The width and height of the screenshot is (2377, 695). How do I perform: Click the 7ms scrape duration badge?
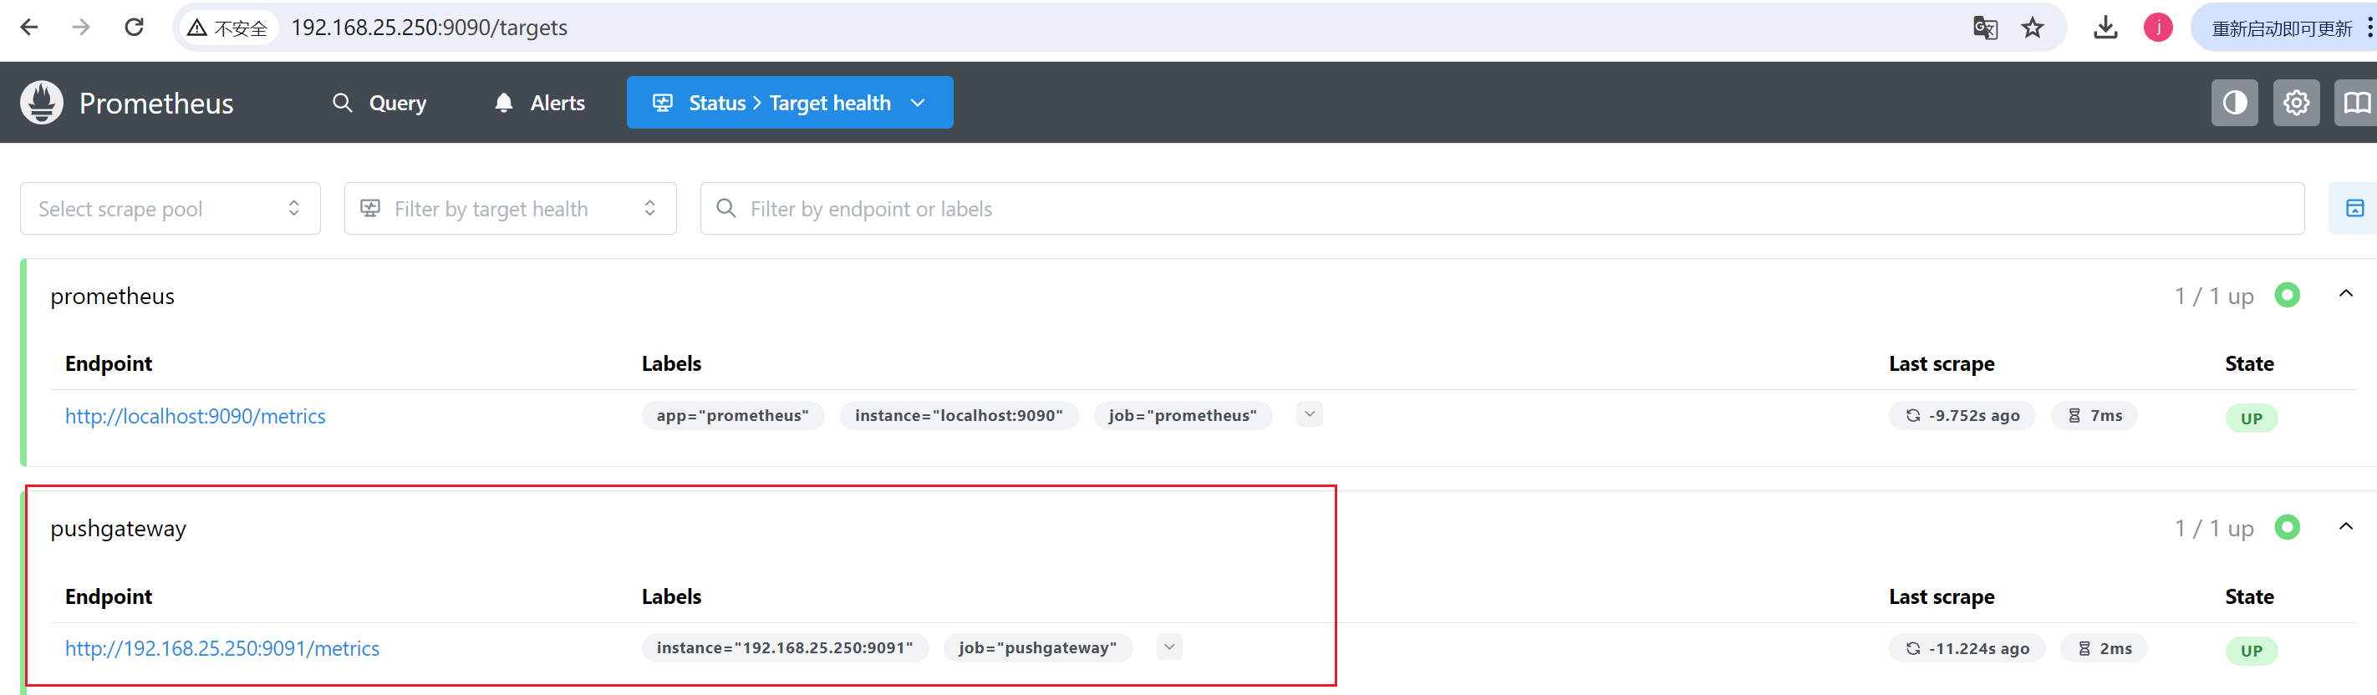click(x=2094, y=416)
